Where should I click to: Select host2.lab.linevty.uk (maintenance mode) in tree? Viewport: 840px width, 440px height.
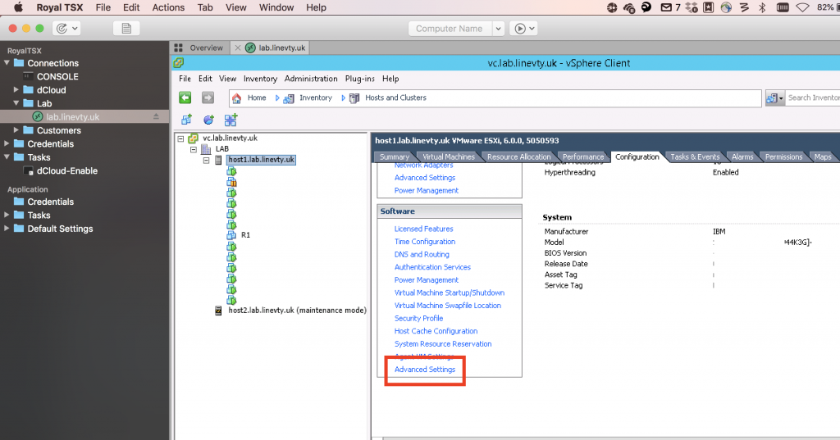pos(297,311)
